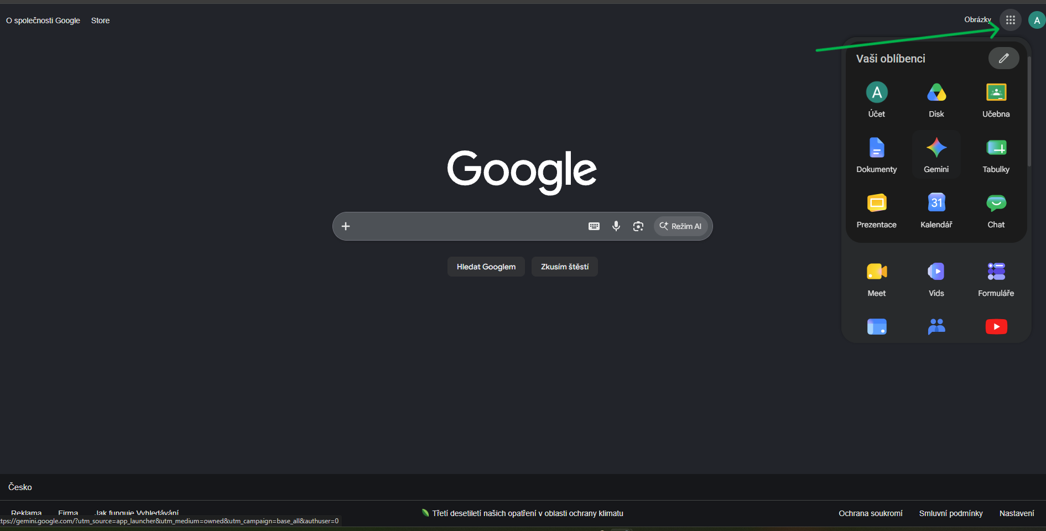Switch to Režim AI mode
This screenshot has height=531, width=1046.
[x=680, y=226]
